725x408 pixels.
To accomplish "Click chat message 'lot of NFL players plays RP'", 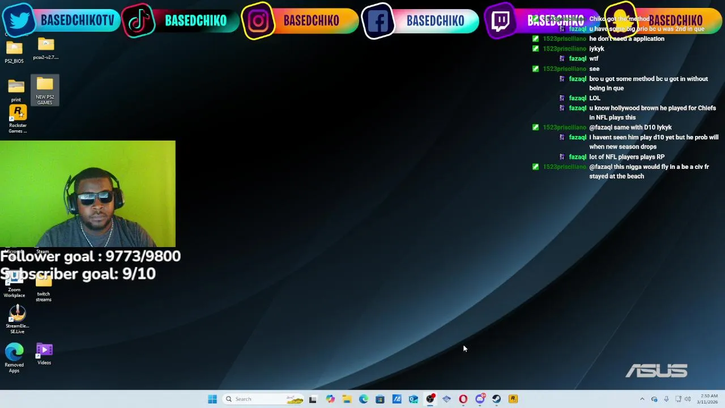I will pos(626,157).
